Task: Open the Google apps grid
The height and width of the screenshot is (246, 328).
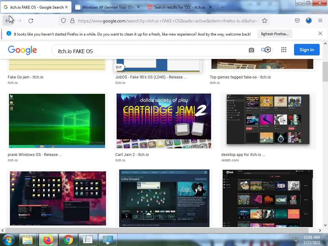Action: click(x=284, y=50)
